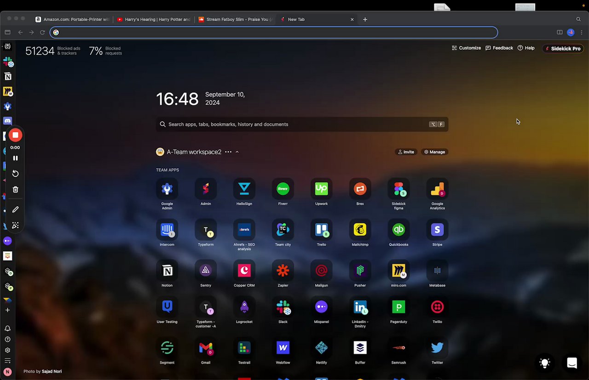Open Copper CRM app

tap(244, 271)
